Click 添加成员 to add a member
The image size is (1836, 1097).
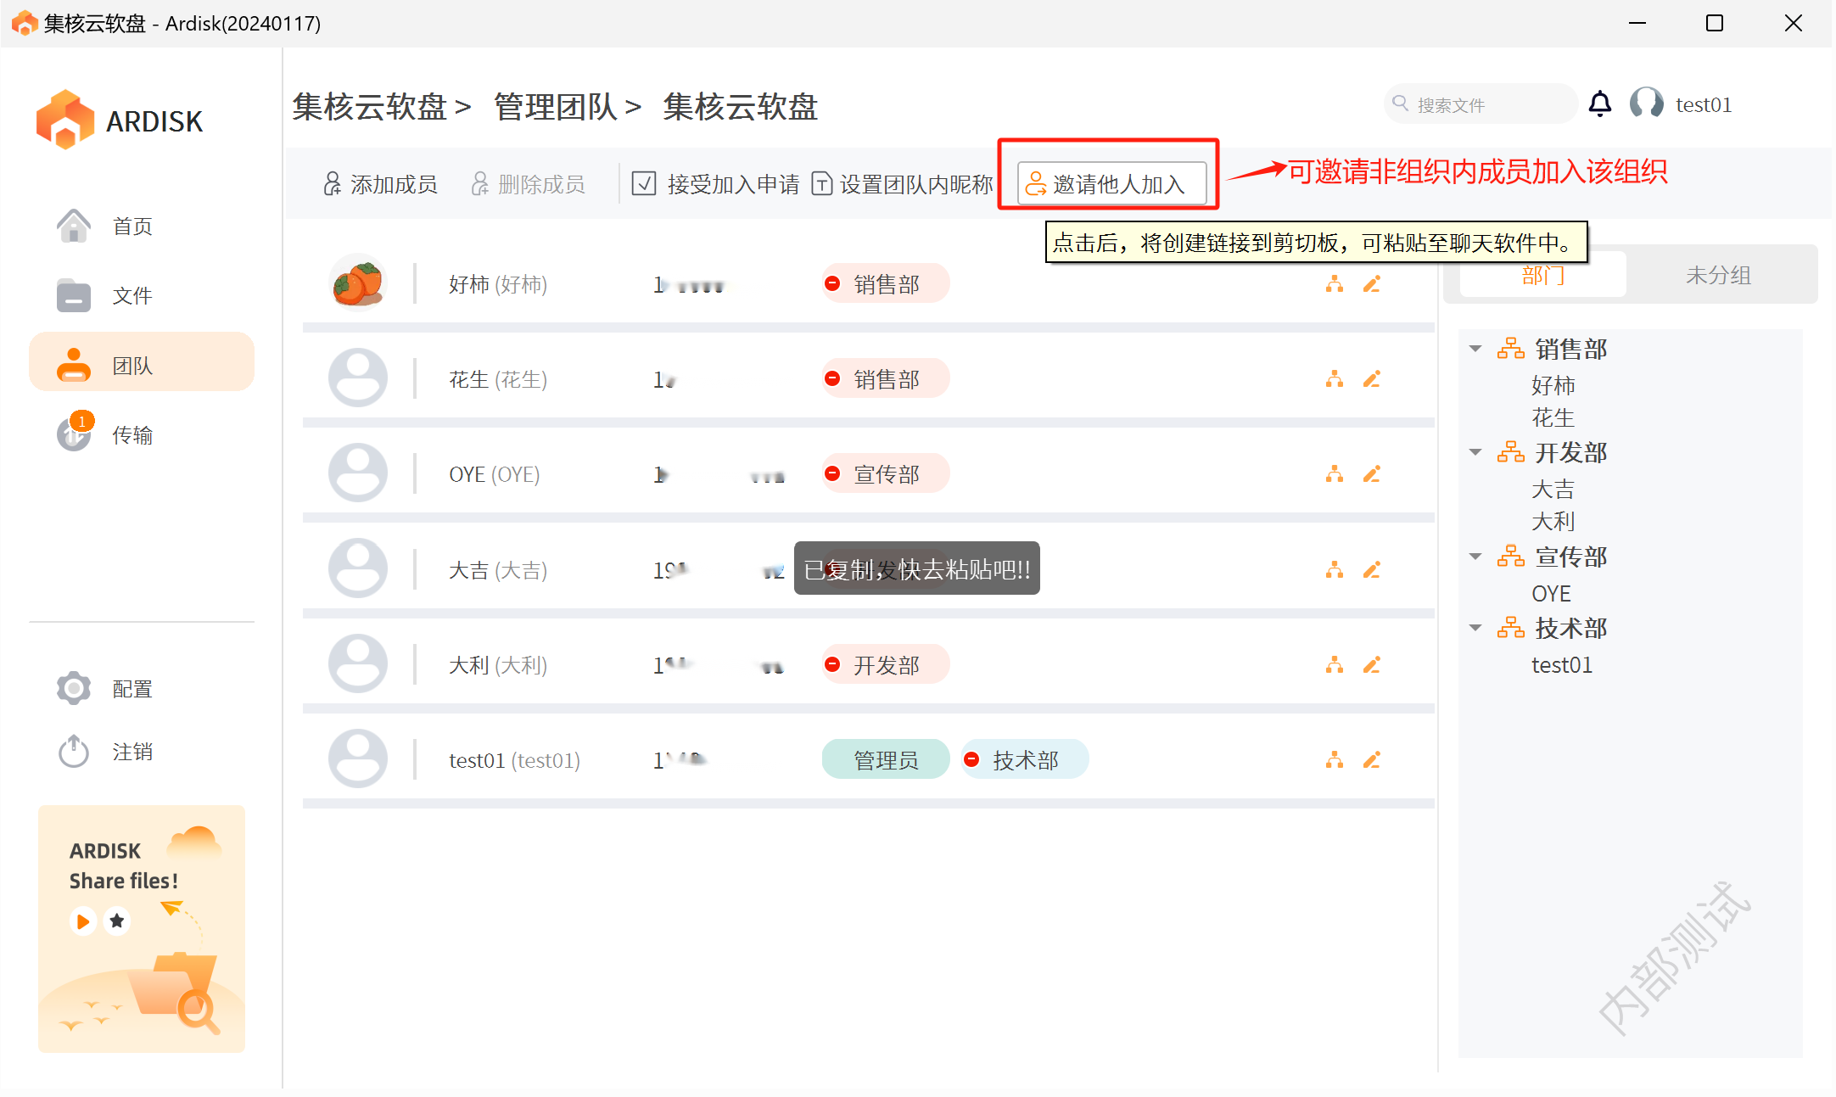[381, 184]
